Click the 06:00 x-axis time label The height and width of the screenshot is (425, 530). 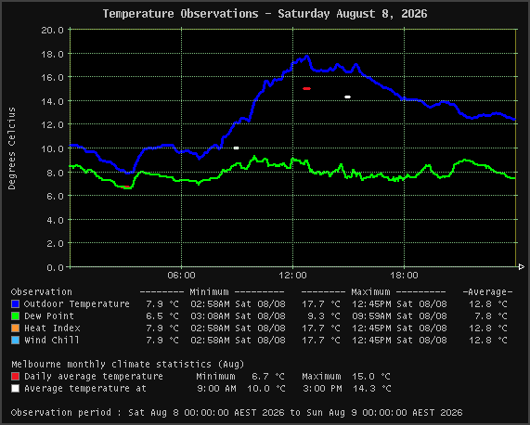click(182, 276)
